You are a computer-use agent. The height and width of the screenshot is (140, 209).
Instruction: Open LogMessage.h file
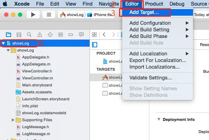pyautogui.click(x=35, y=127)
